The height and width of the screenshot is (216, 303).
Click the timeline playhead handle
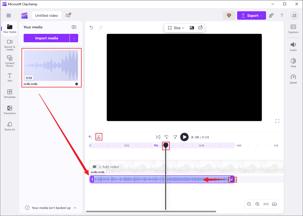click(166, 145)
